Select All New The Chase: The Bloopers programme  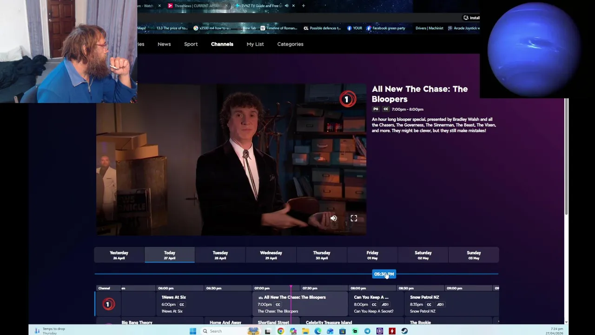click(x=300, y=304)
